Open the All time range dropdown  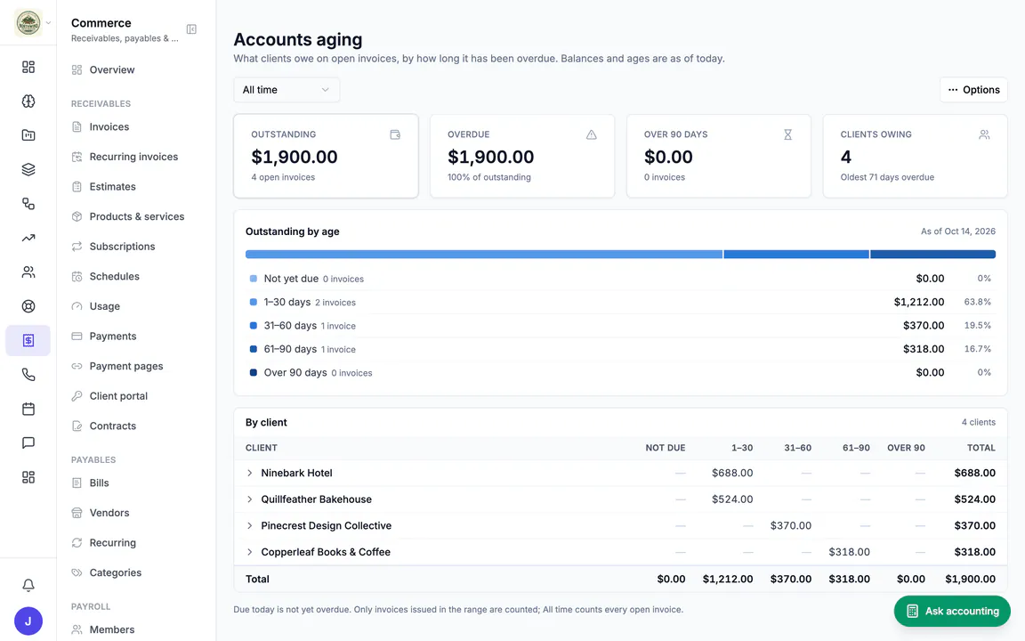[x=287, y=90]
